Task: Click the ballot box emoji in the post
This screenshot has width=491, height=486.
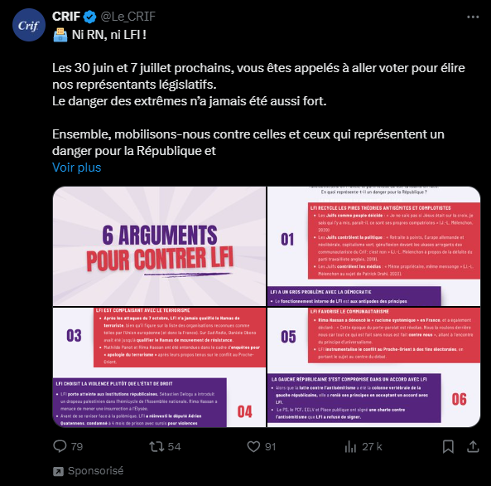Action: click(x=60, y=35)
